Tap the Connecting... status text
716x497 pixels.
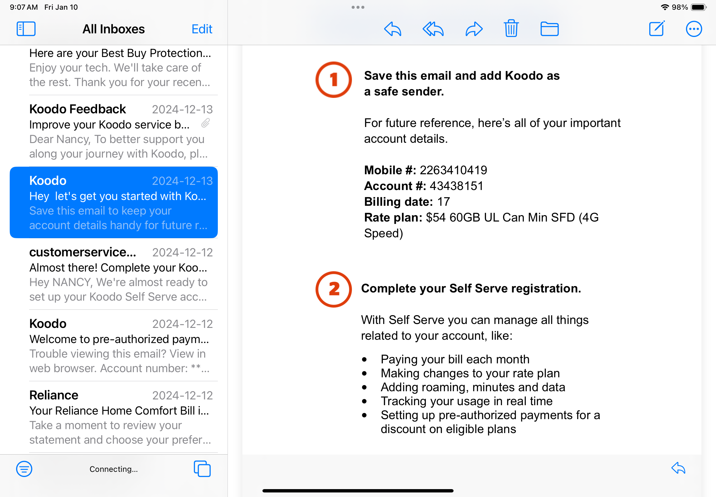(x=113, y=469)
